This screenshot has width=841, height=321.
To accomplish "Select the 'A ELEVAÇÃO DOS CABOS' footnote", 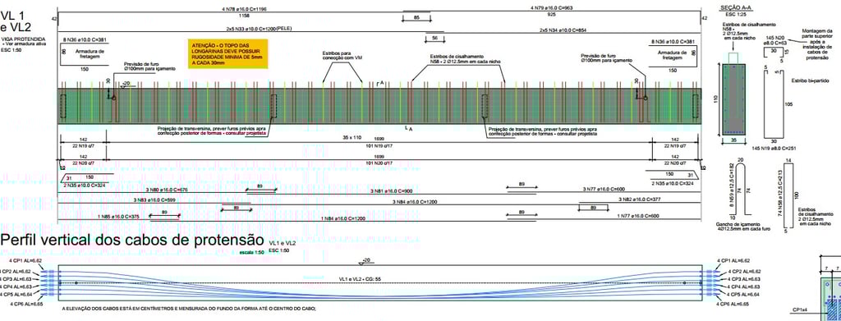I will click(190, 309).
